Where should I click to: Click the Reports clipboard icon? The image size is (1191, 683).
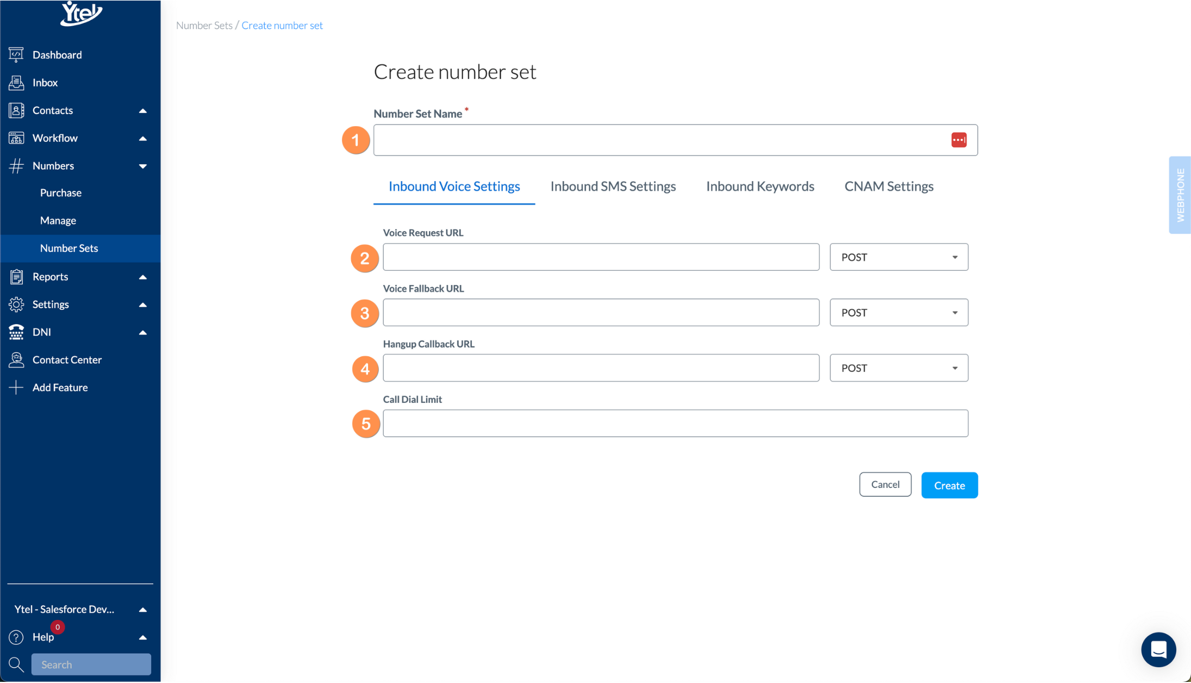point(16,277)
